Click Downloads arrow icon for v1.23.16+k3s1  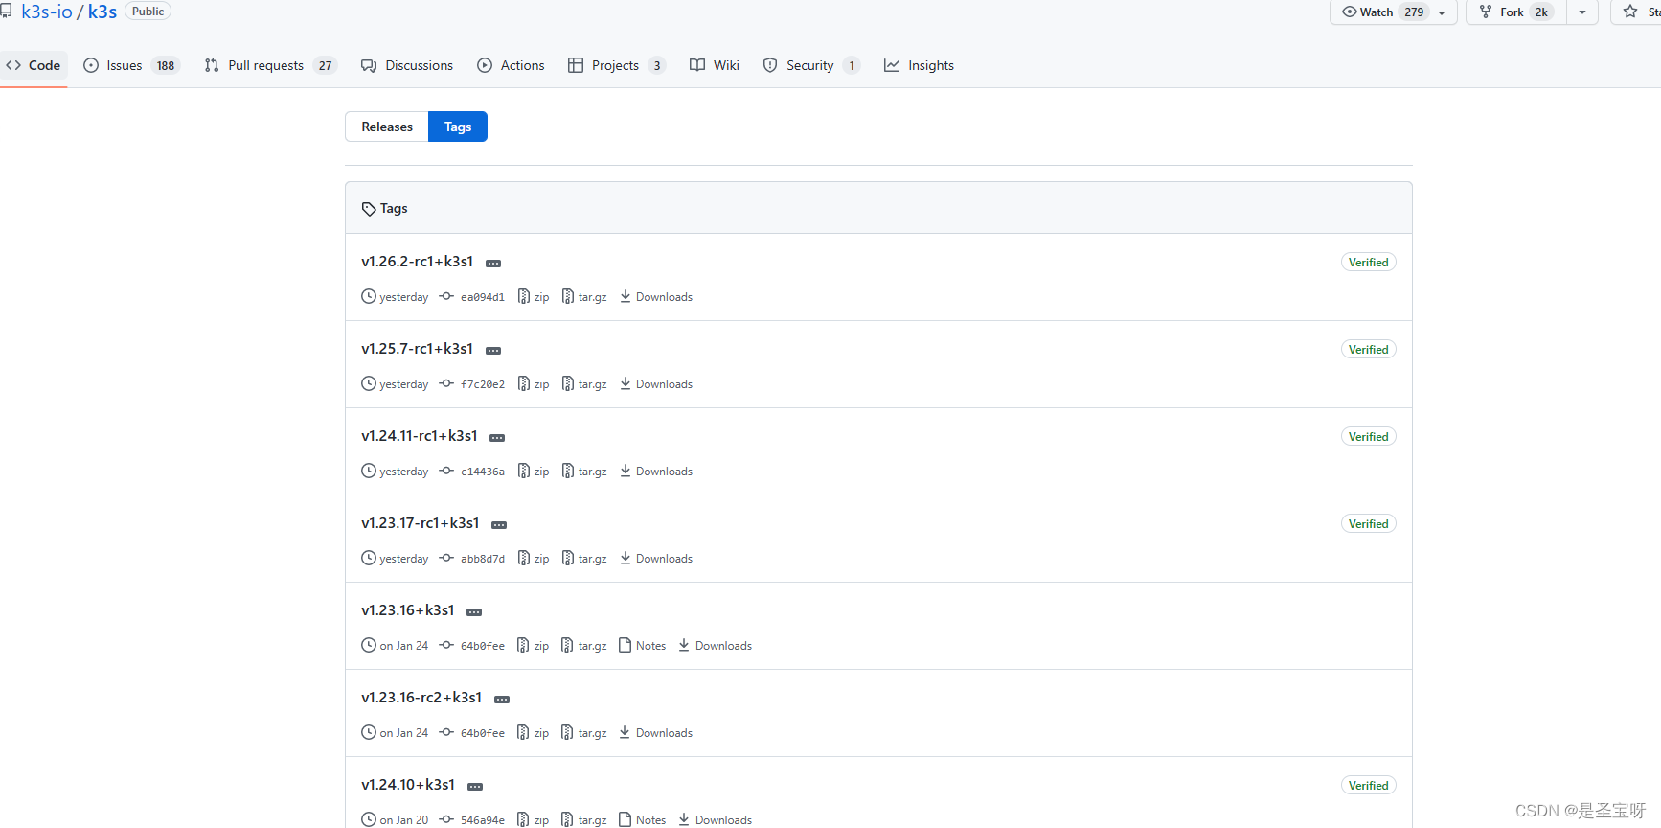coord(685,645)
